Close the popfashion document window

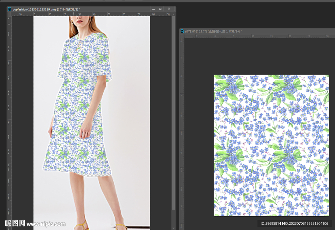(x=169, y=9)
